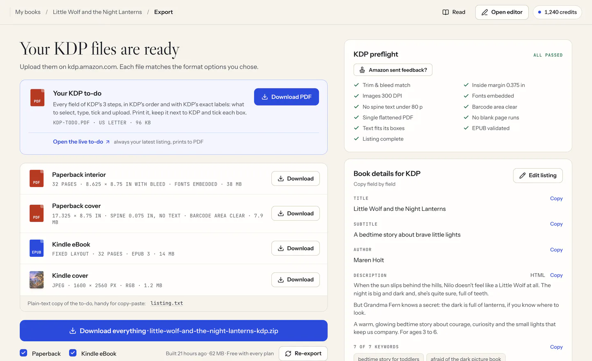
Task: Open the listing.txt plain-text file
Action: click(x=166, y=303)
